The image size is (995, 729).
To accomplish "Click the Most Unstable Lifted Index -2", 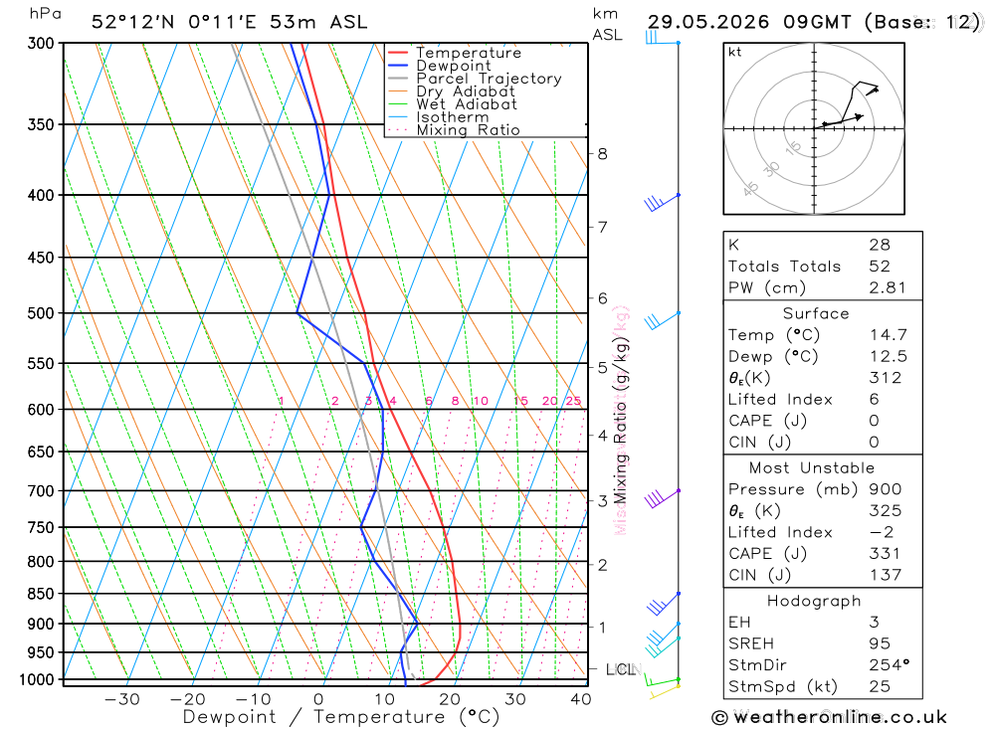I will [882, 532].
